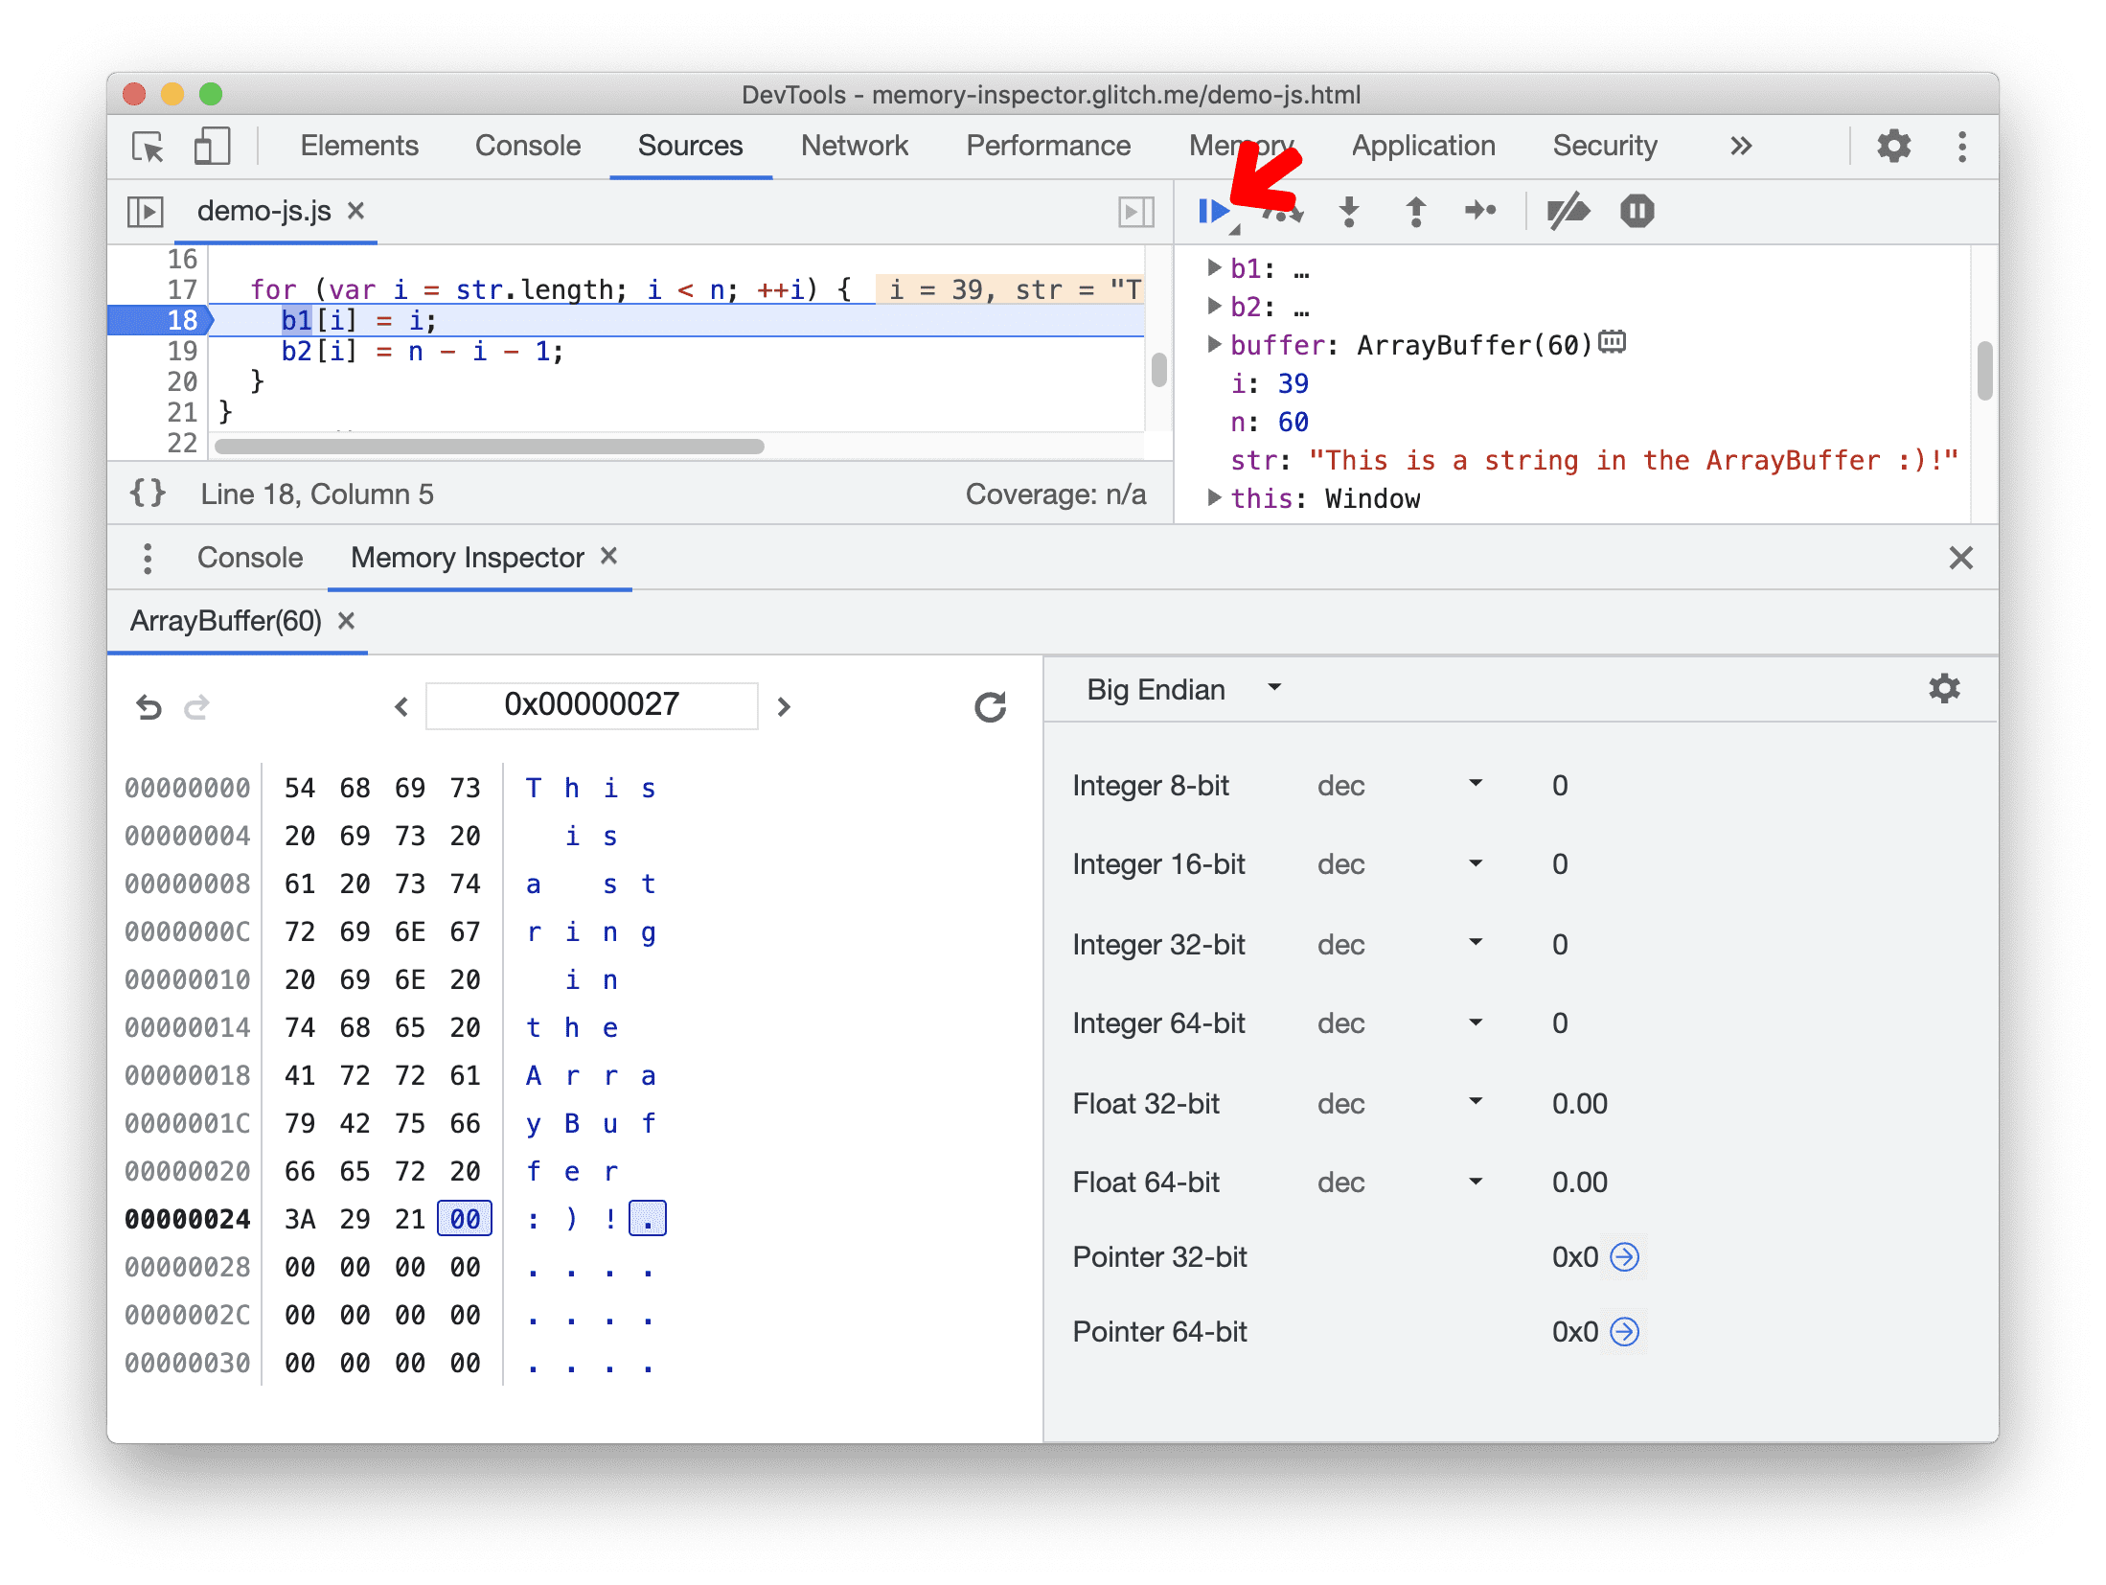Click the refresh memory buffer icon
The width and height of the screenshot is (2106, 1585).
point(989,704)
